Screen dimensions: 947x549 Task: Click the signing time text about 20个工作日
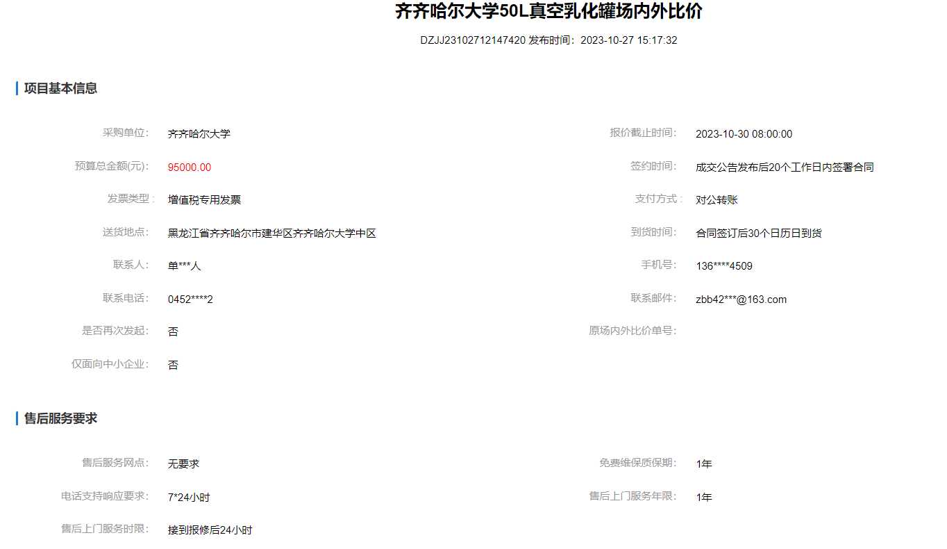(x=785, y=167)
